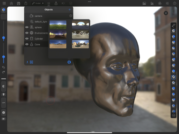The image size is (179, 134).
Task: Open the dark color swatch square
Action: point(3,17)
